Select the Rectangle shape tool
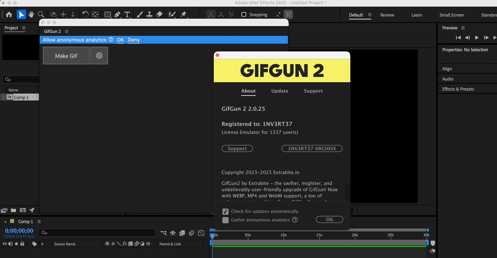Screen dimensions: 497x258 pyautogui.click(x=107, y=14)
